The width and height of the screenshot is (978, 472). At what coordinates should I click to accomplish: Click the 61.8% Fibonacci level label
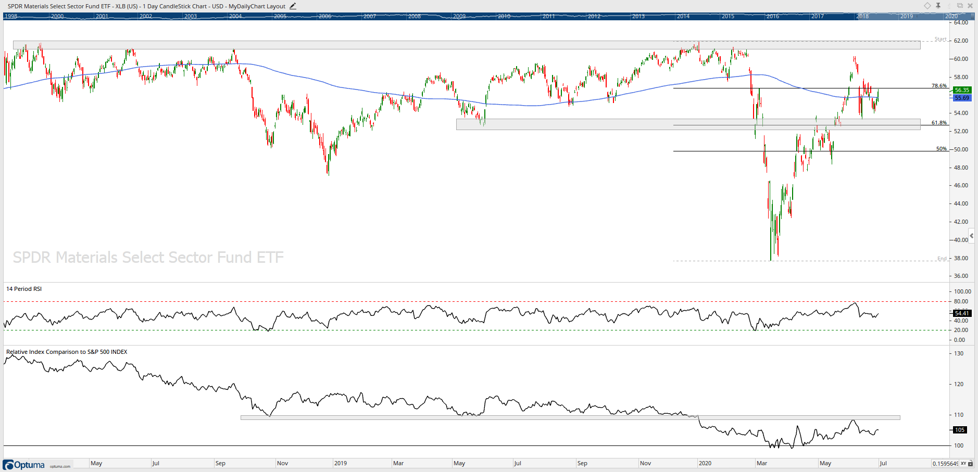click(x=939, y=123)
